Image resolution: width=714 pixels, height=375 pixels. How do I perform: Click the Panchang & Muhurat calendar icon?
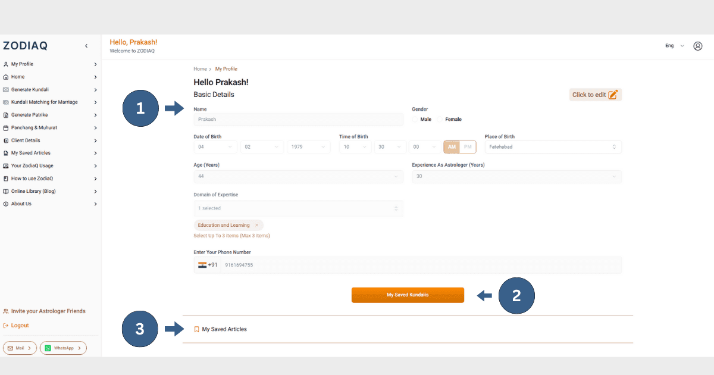click(5, 127)
